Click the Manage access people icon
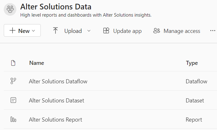The width and height of the screenshot is (217, 130). pos(156,31)
